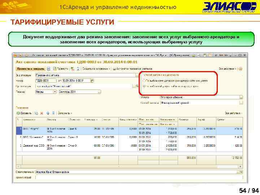The width and height of the screenshot is (260, 195).
Task: Click the Комментарий input field
Action: [139, 178]
